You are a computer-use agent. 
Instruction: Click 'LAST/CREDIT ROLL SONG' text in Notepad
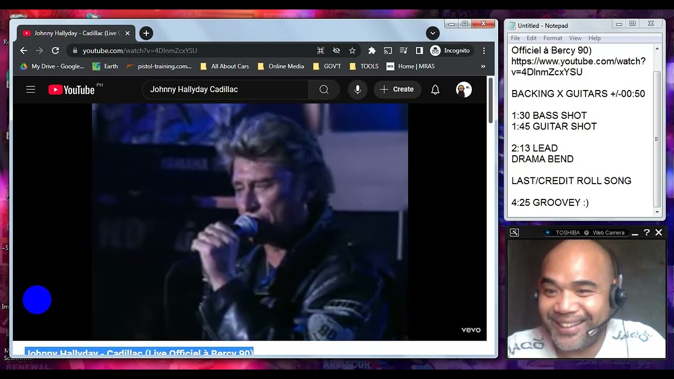pyautogui.click(x=571, y=181)
